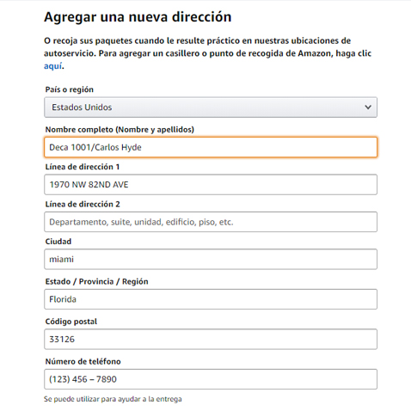Viewport: 411px width, 411px height.
Task: Click the 'Ciudad' label
Action: (58, 242)
